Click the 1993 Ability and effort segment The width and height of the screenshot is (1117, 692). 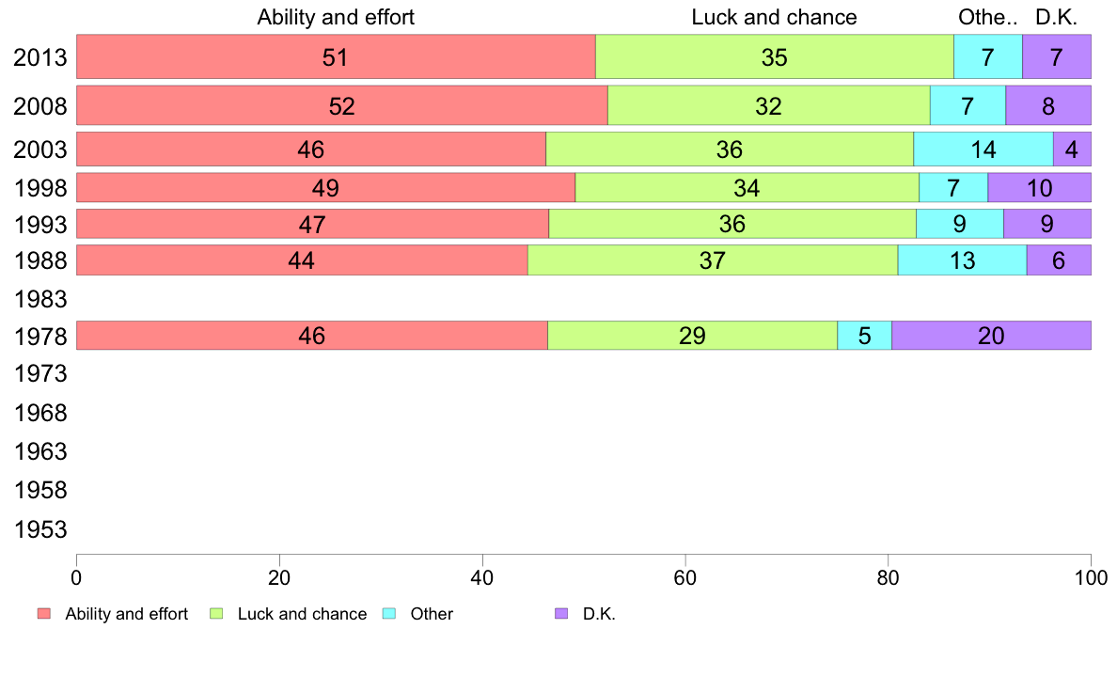coord(312,224)
